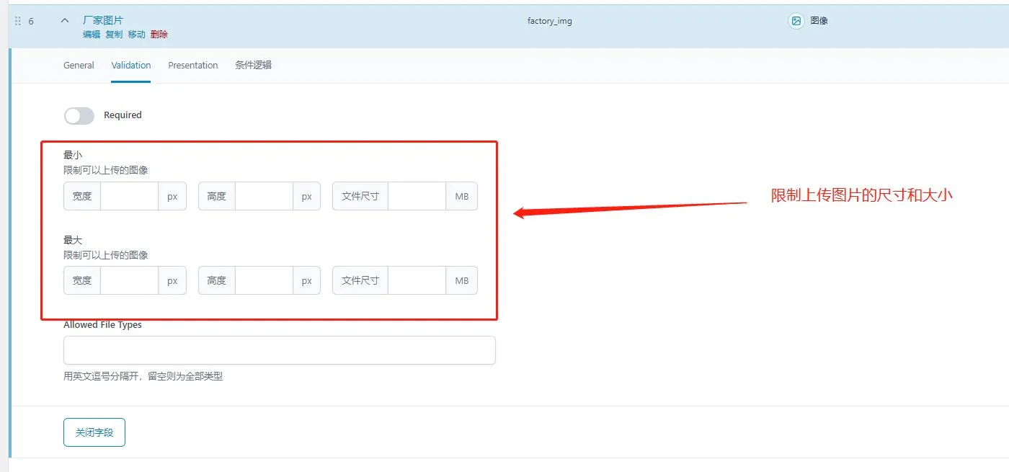Click the maximum 文件尺寸 input field
This screenshot has width=1009, height=472.
417,280
